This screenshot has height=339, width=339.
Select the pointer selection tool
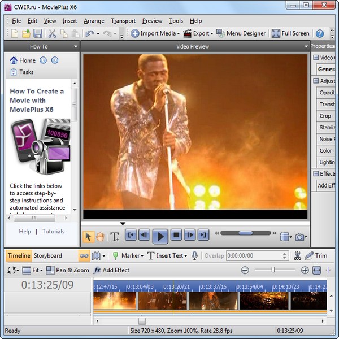click(88, 237)
